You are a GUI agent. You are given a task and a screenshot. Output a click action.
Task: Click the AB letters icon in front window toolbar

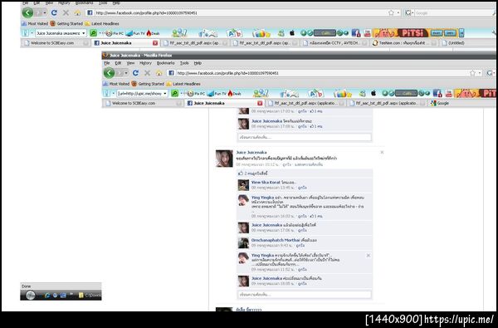click(x=315, y=93)
